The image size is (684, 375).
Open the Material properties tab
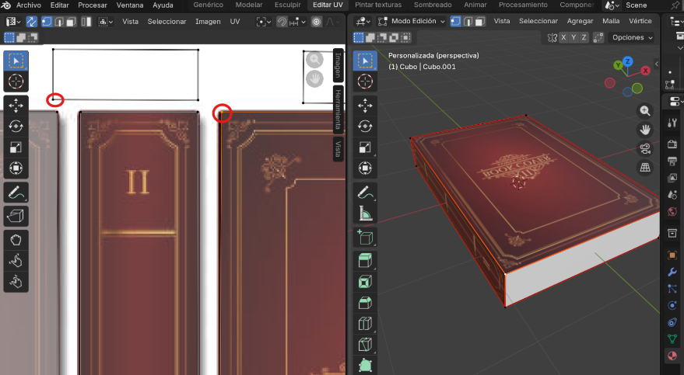coord(672,356)
